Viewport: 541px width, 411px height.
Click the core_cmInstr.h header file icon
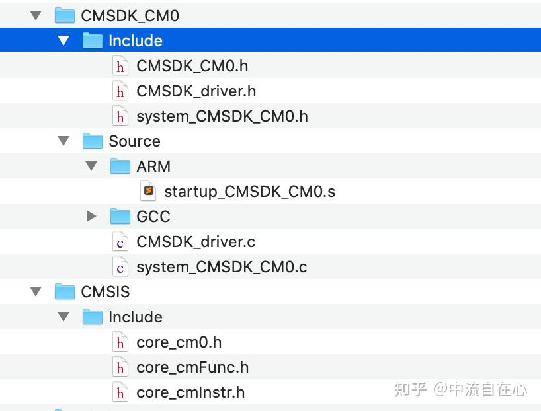click(120, 392)
